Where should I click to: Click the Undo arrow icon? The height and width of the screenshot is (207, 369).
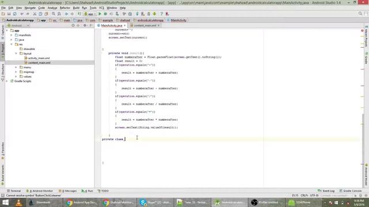[22, 14]
